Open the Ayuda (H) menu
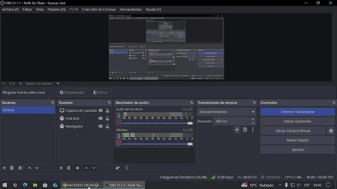This screenshot has height=189, width=337. 153,9
